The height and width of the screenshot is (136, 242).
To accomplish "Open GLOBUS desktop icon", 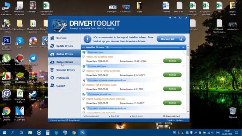I will tap(6, 95).
